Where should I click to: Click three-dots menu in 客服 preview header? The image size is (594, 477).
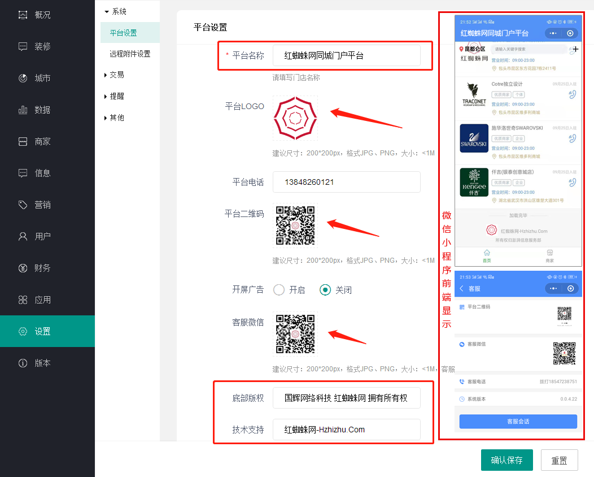[x=553, y=289]
